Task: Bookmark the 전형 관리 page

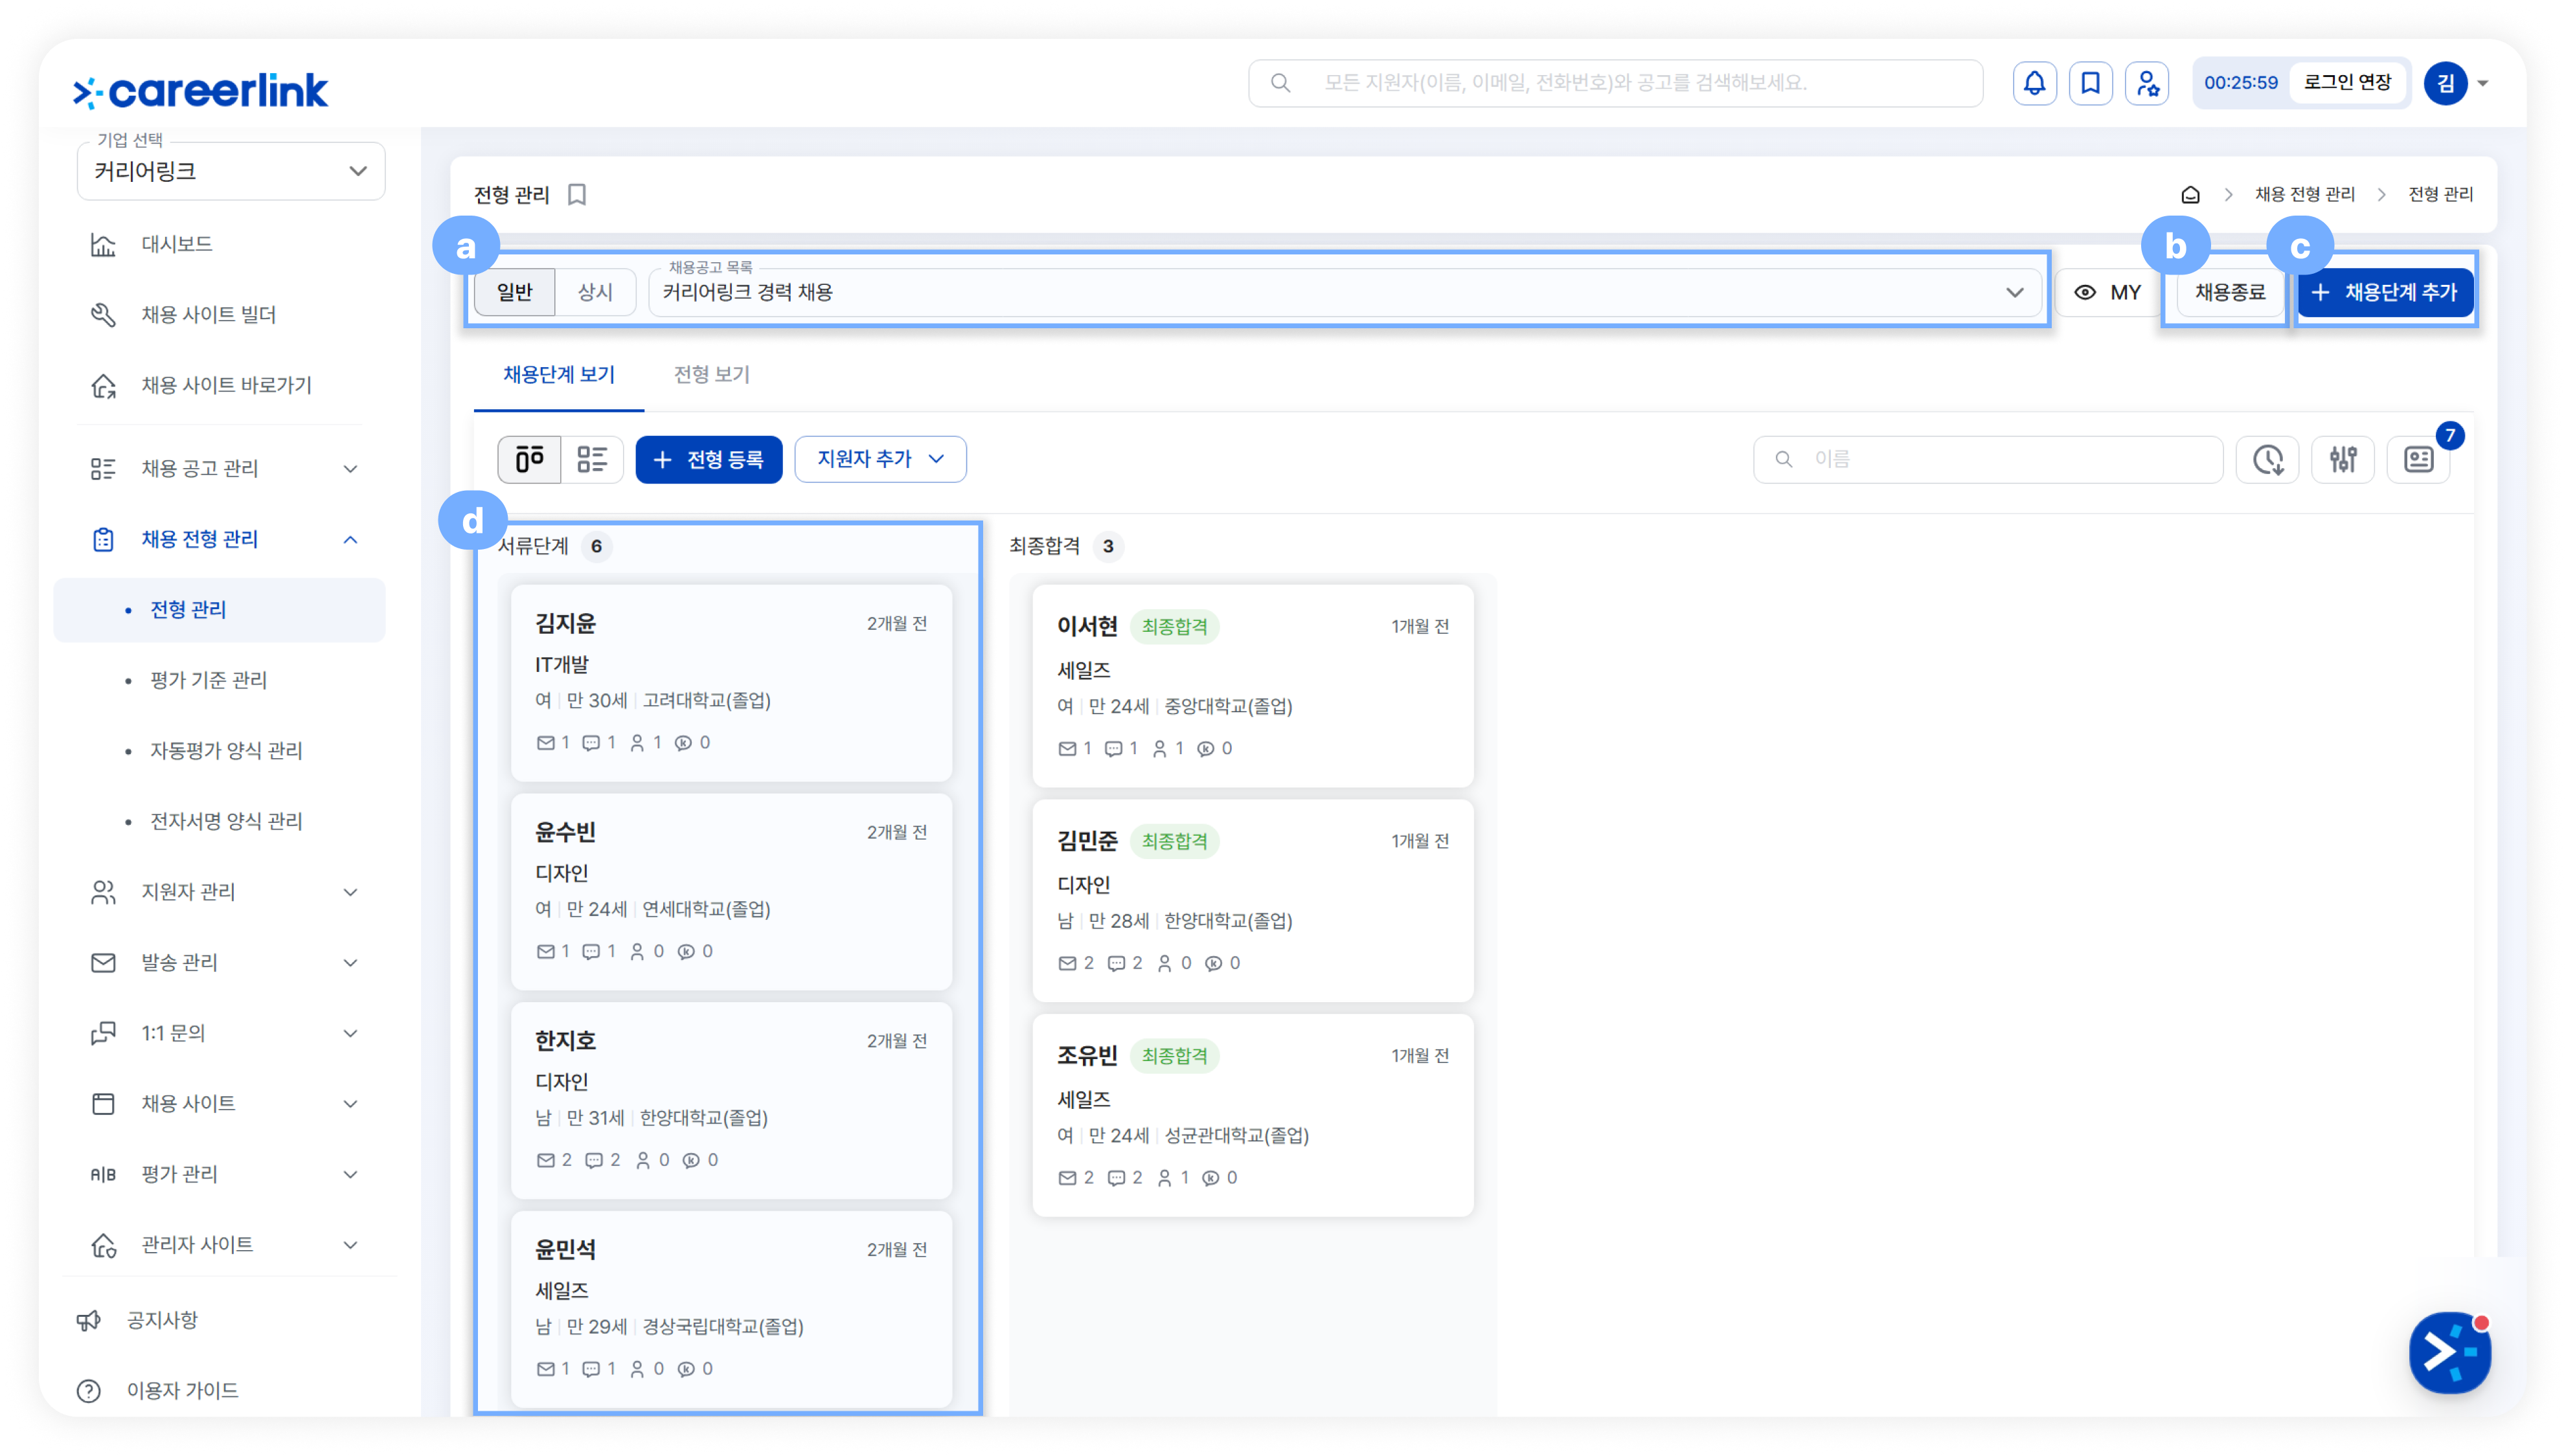Action: pos(577,194)
